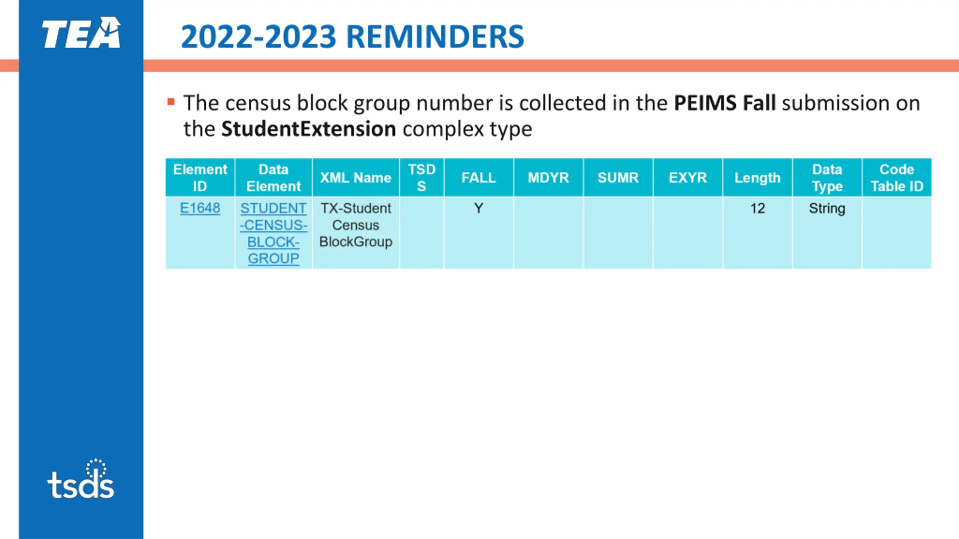959x539 pixels.
Task: Select the Code Table ID header
Action: [897, 177]
